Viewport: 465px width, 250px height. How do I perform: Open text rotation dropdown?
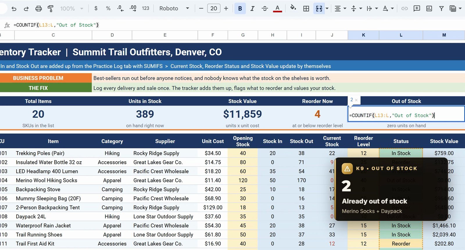tap(388, 8)
